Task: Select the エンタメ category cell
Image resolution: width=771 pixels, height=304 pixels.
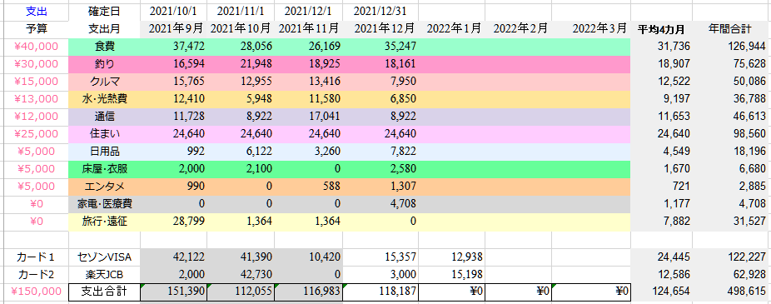Action: click(104, 187)
